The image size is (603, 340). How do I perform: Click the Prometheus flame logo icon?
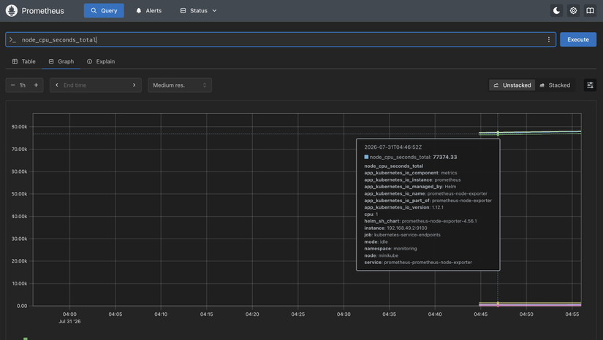12,11
